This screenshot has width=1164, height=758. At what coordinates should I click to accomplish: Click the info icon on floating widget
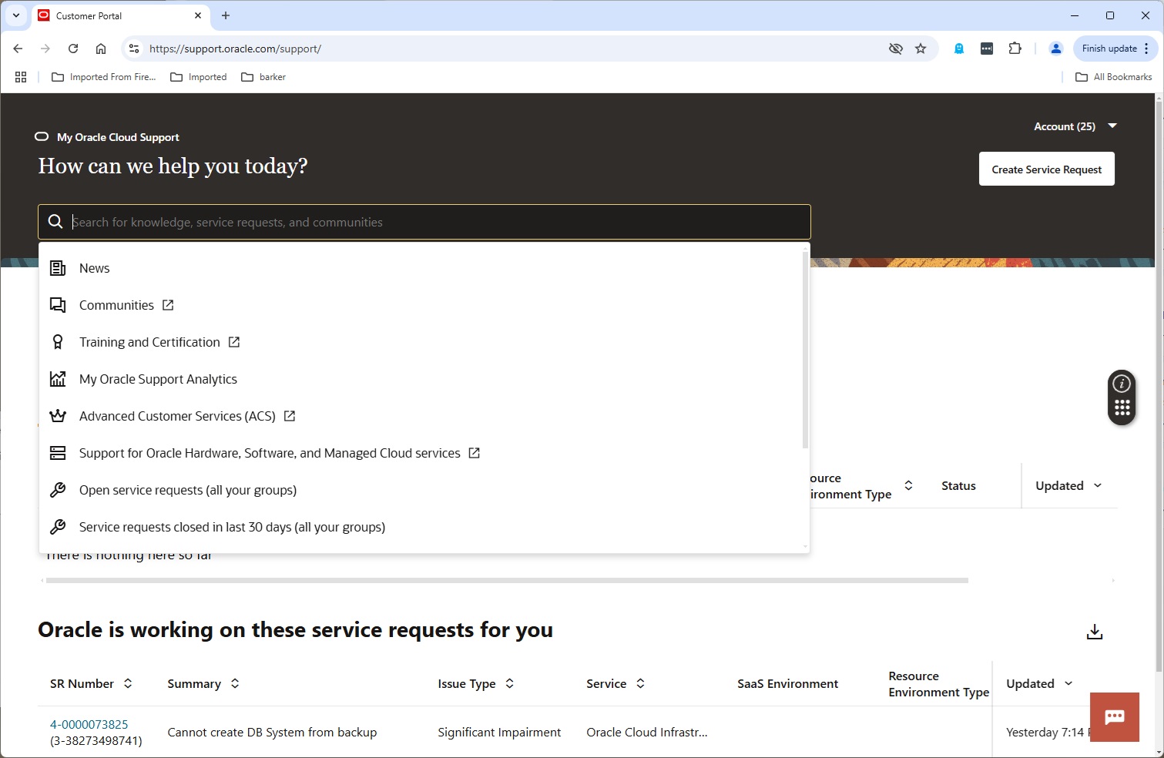(x=1122, y=384)
